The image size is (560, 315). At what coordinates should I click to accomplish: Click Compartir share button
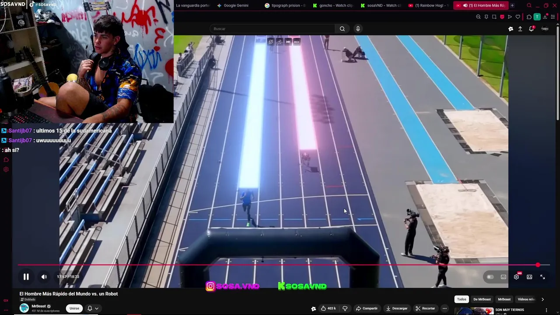click(367, 308)
